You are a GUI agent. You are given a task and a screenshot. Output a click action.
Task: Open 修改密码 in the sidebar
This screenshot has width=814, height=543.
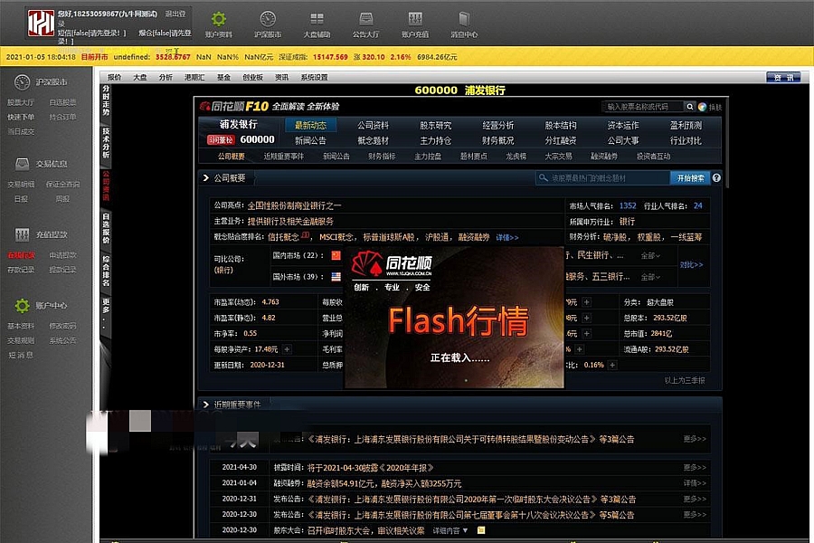click(62, 326)
